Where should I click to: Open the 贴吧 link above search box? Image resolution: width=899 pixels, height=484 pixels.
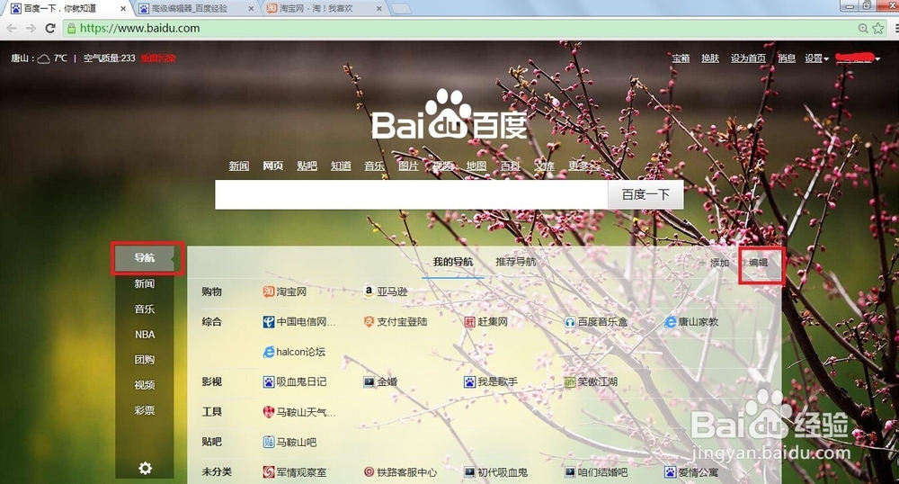[307, 166]
